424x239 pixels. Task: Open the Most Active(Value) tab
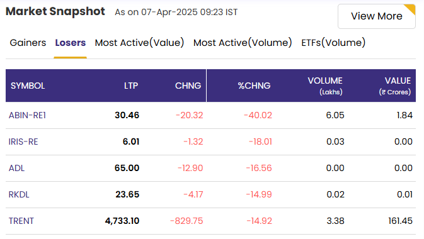[x=139, y=43]
